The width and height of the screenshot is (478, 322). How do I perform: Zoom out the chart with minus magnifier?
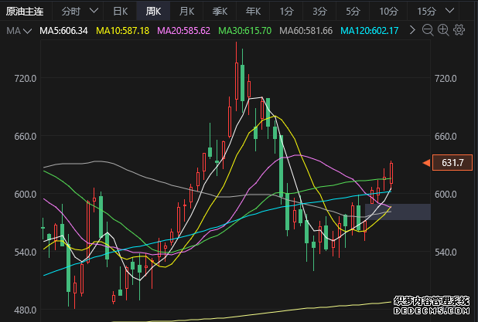coord(428,30)
